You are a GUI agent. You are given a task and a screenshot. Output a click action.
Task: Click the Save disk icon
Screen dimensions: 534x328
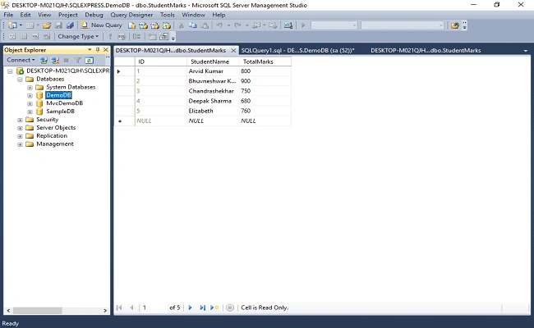[x=58, y=25]
